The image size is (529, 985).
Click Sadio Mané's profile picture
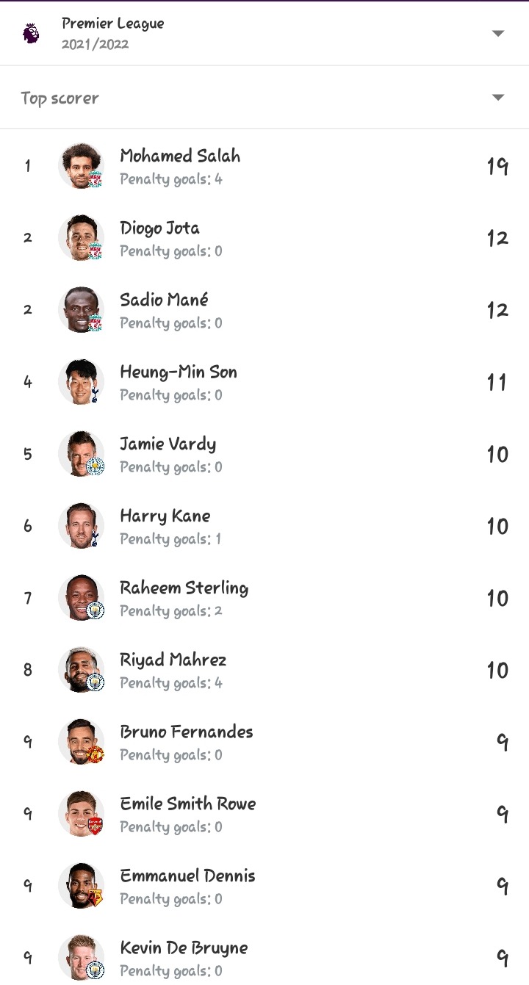pos(80,310)
